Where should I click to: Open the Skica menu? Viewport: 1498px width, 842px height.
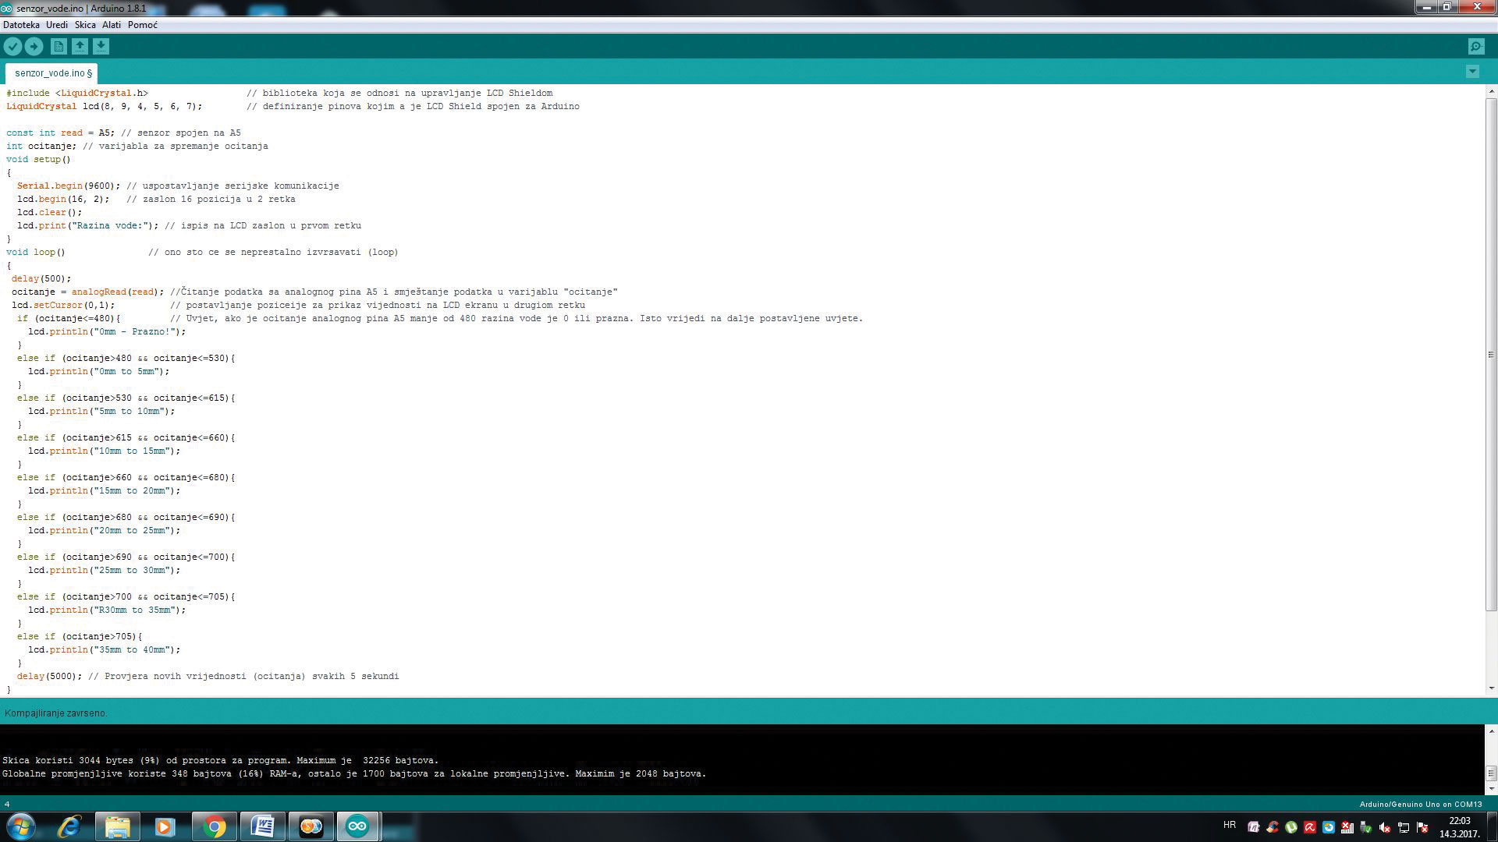click(x=85, y=25)
